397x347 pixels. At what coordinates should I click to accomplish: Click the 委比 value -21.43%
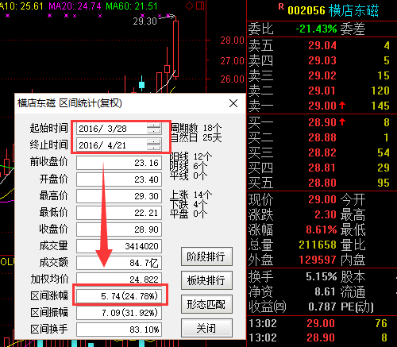coord(316,29)
